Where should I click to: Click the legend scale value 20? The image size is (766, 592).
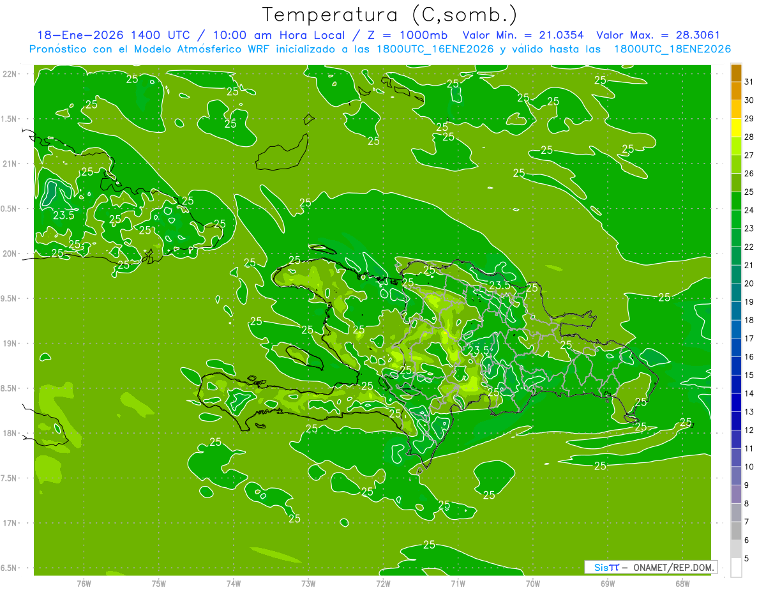[x=749, y=284]
